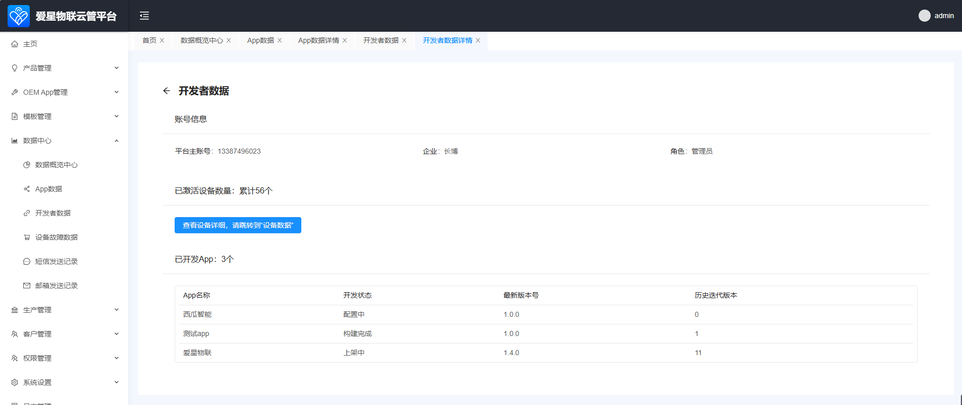Switch to the App数据 tab

tap(260, 40)
